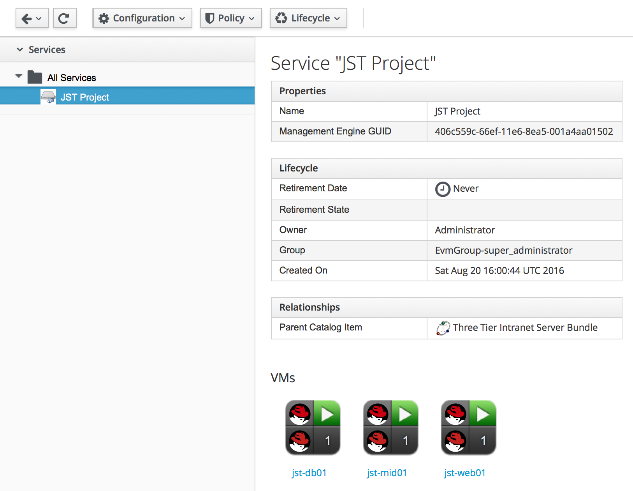
Task: Click the jst-web01 link
Action: click(x=465, y=473)
